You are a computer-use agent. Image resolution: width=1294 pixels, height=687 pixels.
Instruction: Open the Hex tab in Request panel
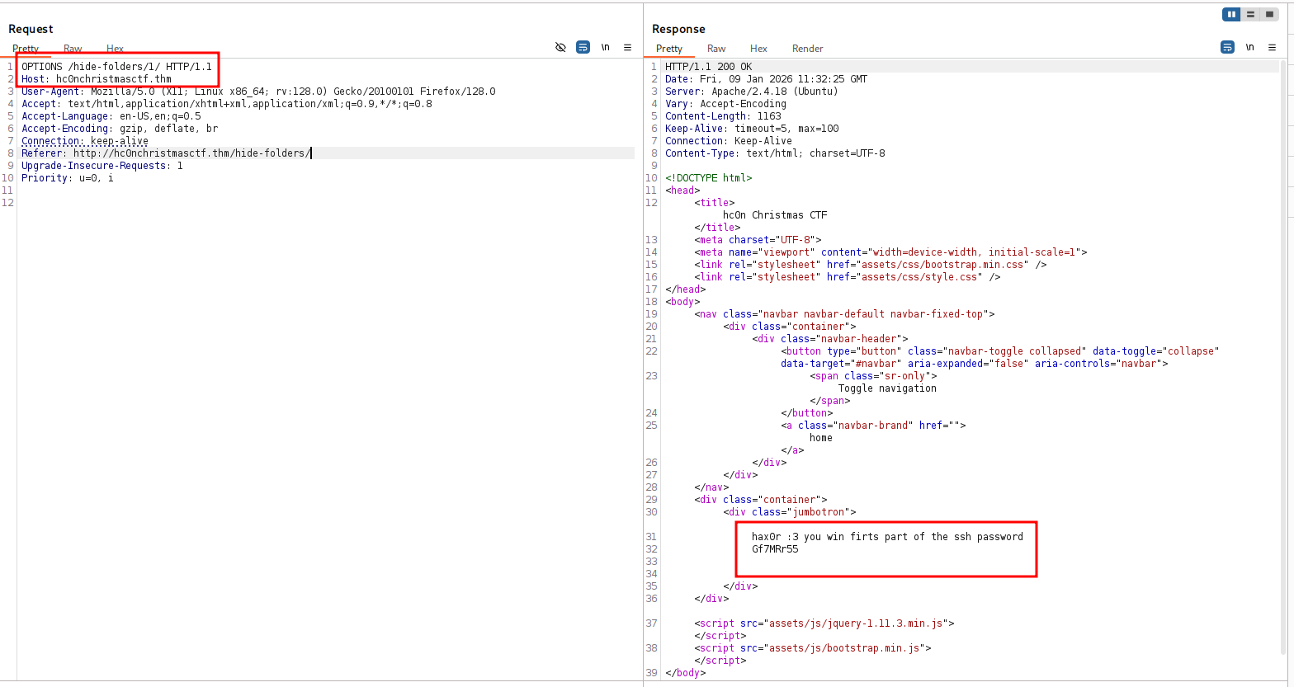click(x=115, y=49)
